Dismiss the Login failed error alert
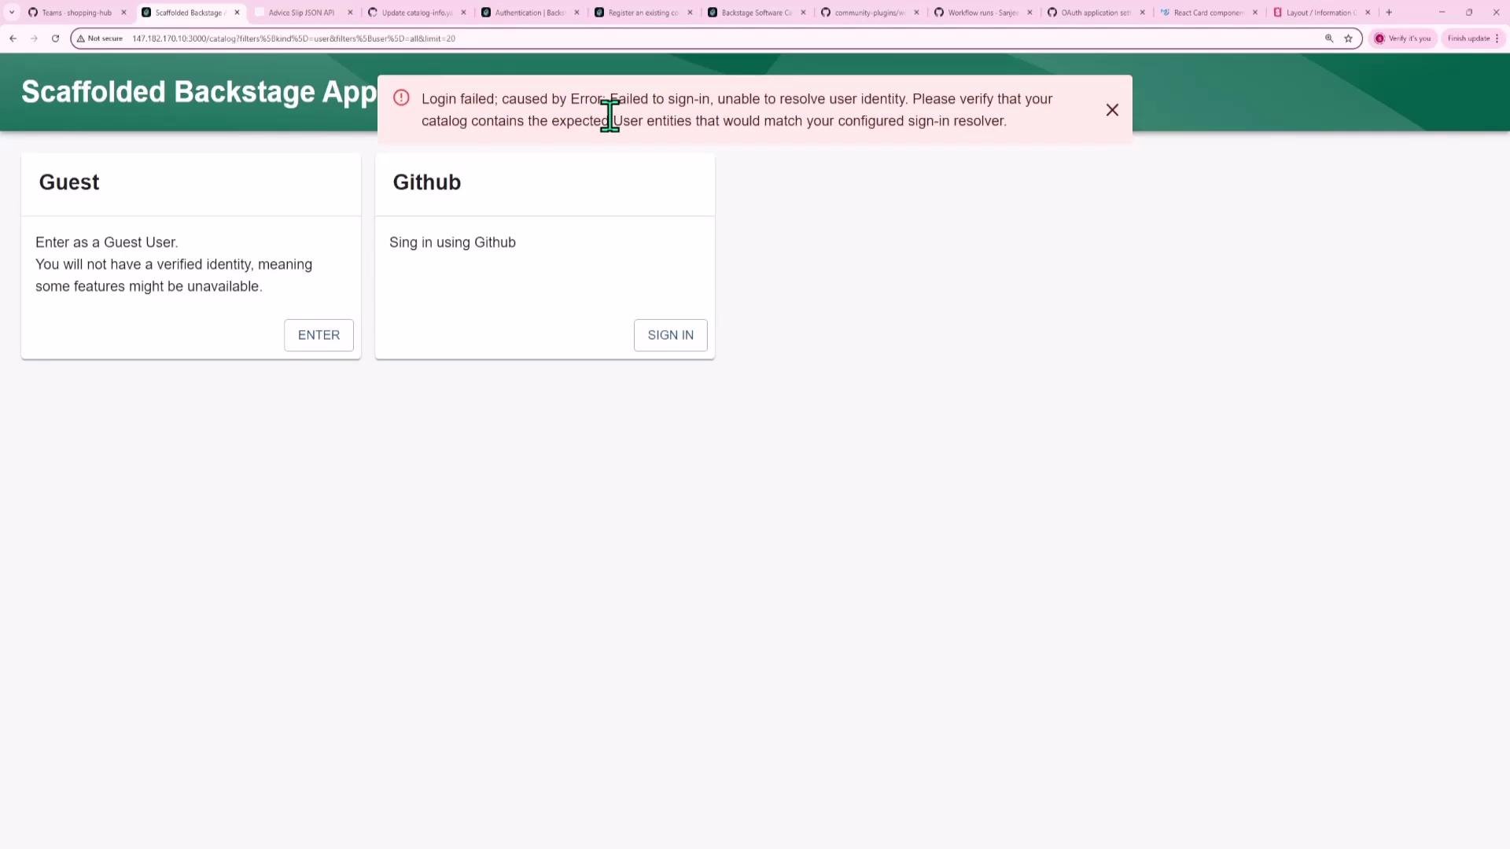Viewport: 1510px width, 849px height. coord(1112,110)
